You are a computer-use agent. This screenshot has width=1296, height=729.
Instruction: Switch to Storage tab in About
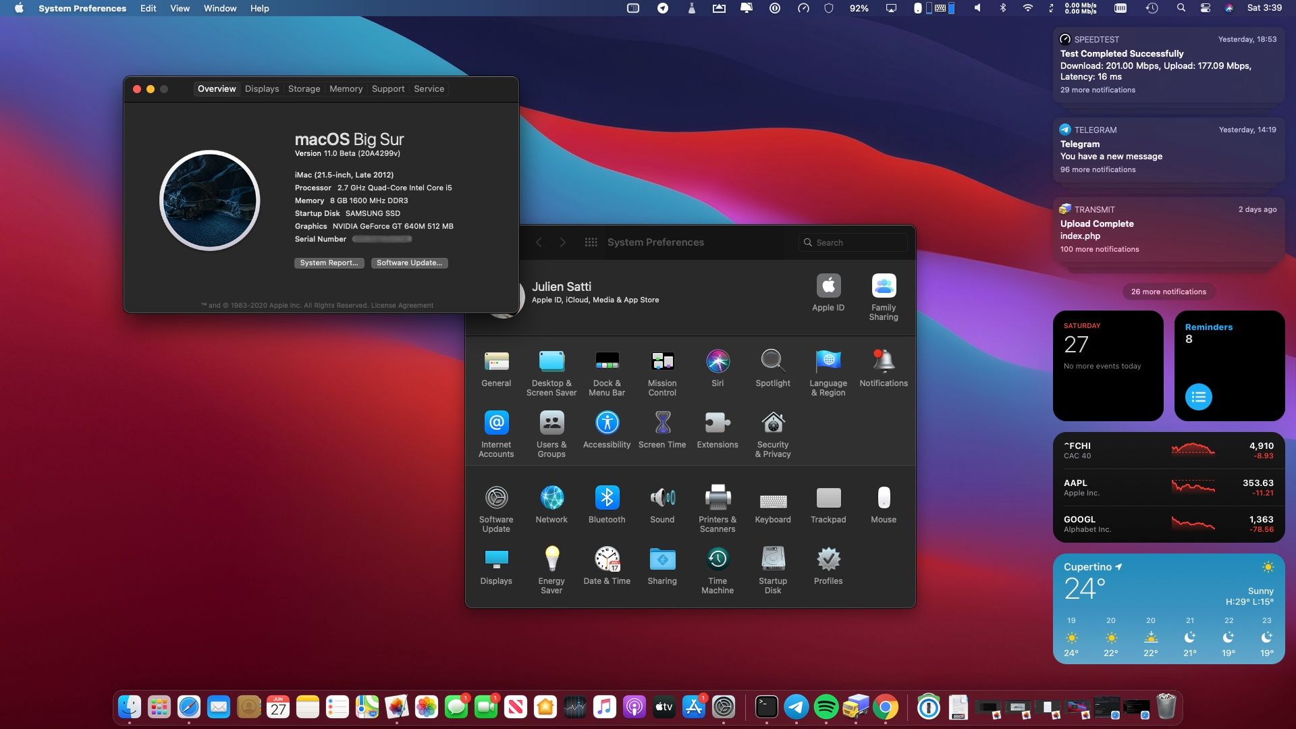pos(304,88)
